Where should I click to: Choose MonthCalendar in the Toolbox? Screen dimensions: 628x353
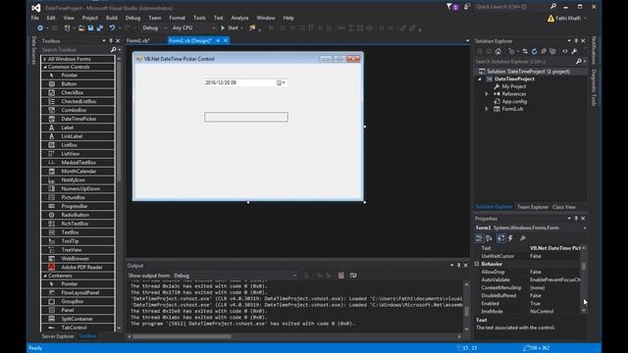click(78, 172)
